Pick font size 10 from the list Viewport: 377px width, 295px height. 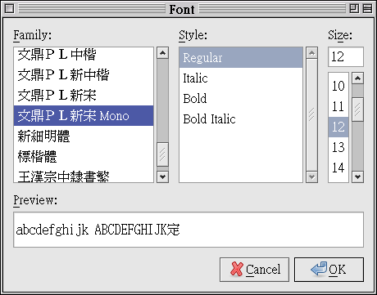click(338, 86)
